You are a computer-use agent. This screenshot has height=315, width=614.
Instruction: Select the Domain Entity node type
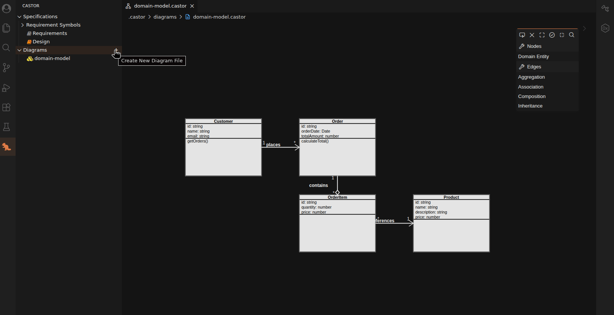click(533, 56)
